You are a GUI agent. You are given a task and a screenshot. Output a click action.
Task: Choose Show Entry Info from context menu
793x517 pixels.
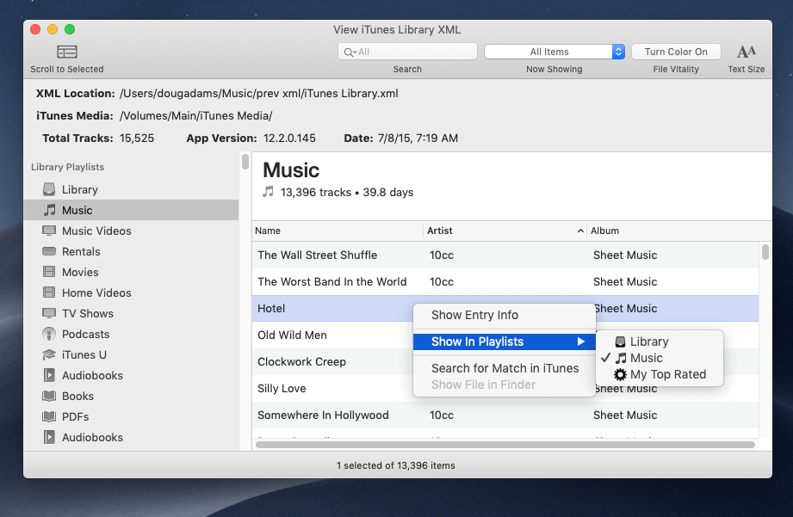[x=505, y=315]
